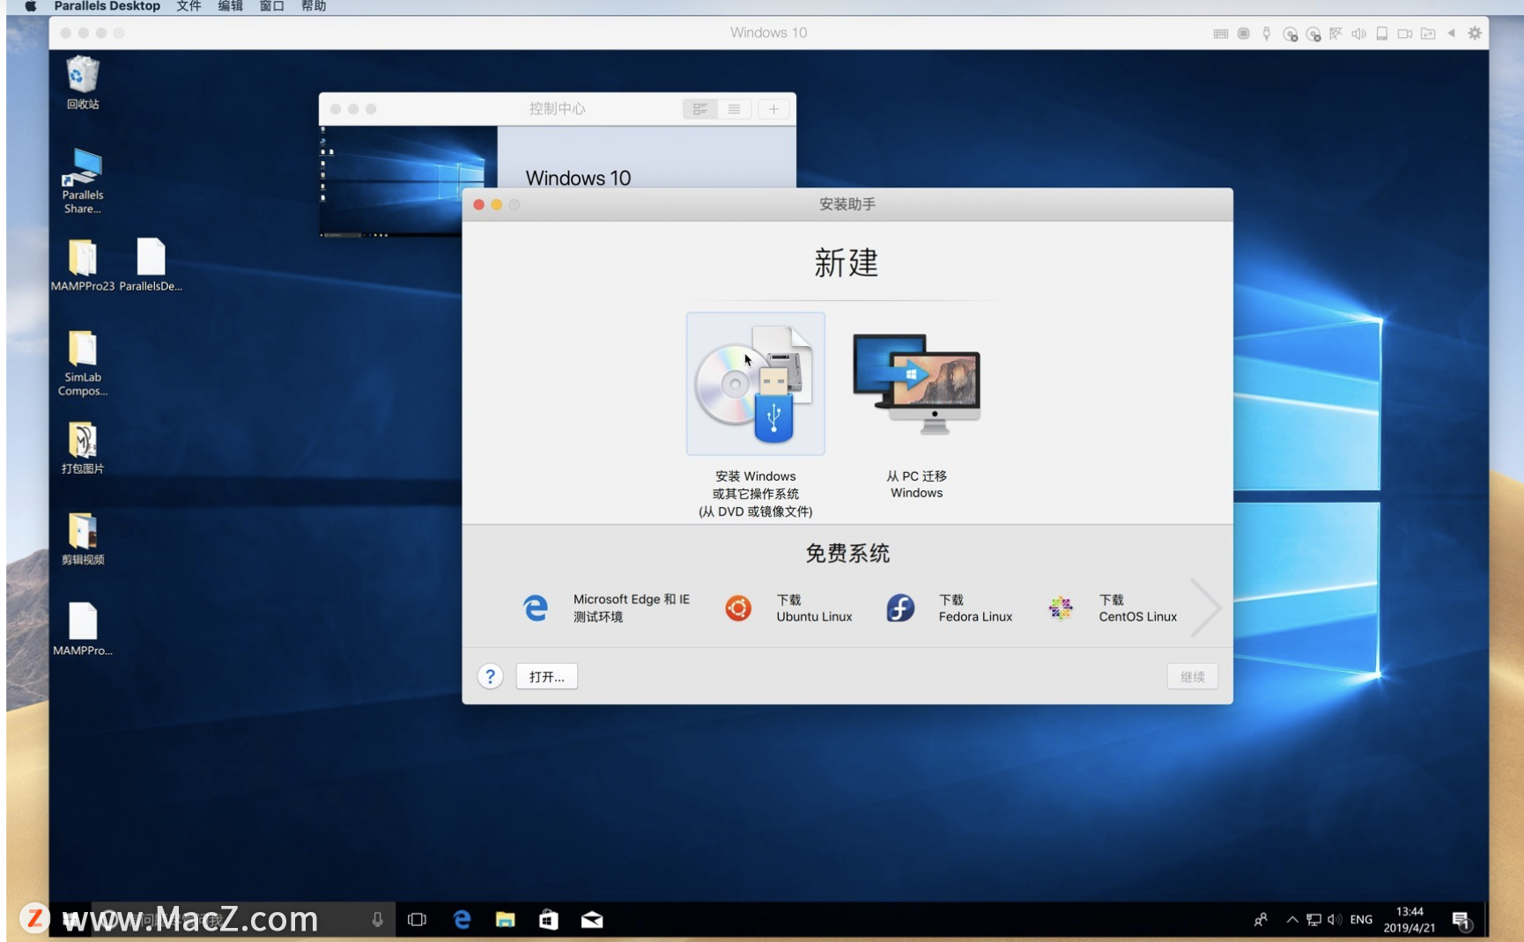Click the People icon in system tray
This screenshot has height=942, width=1524.
coord(1261,920)
